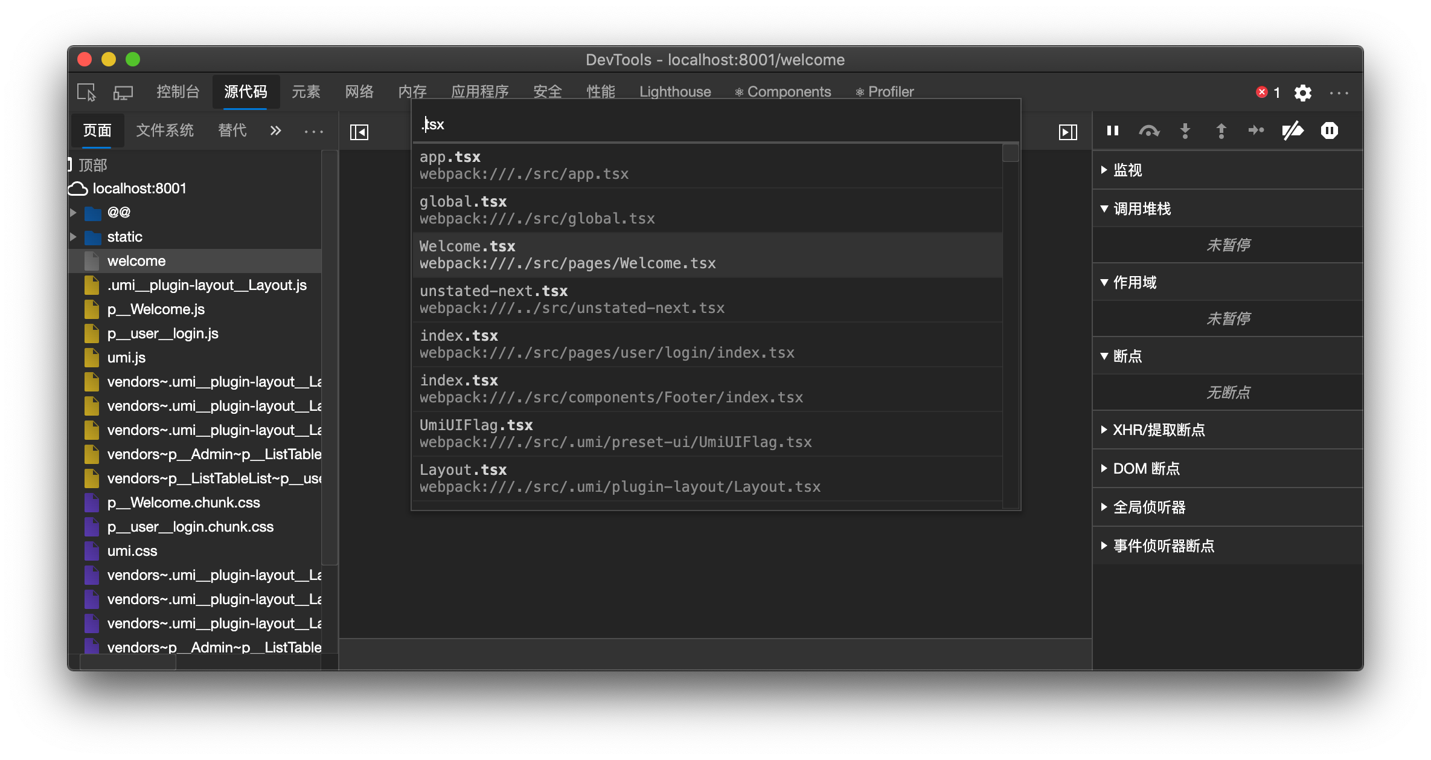Click the step over function icon

[x=1148, y=130]
